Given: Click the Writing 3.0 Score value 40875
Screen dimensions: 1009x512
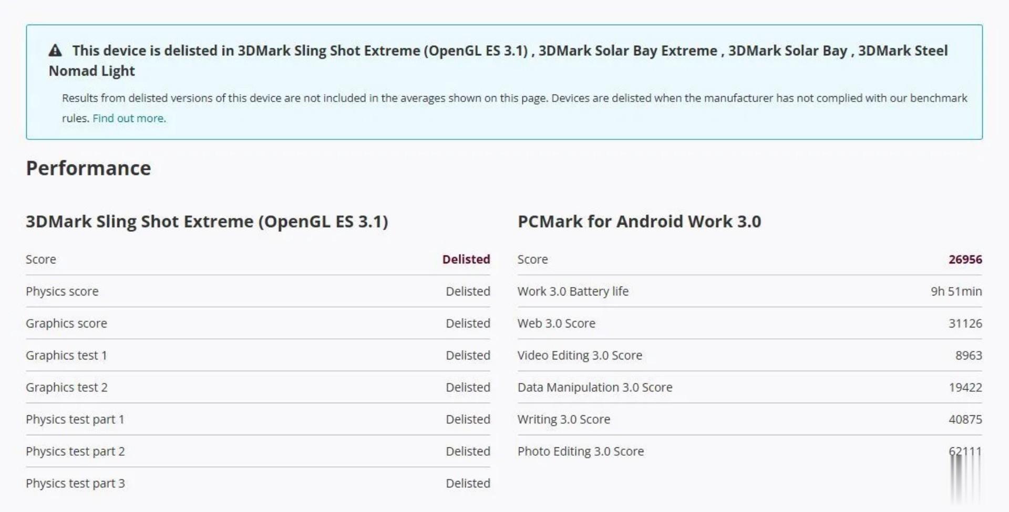Looking at the screenshot, I should pos(965,419).
